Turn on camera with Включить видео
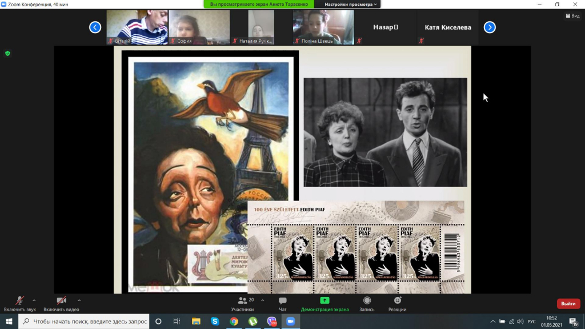The height and width of the screenshot is (329, 585). coord(61,304)
